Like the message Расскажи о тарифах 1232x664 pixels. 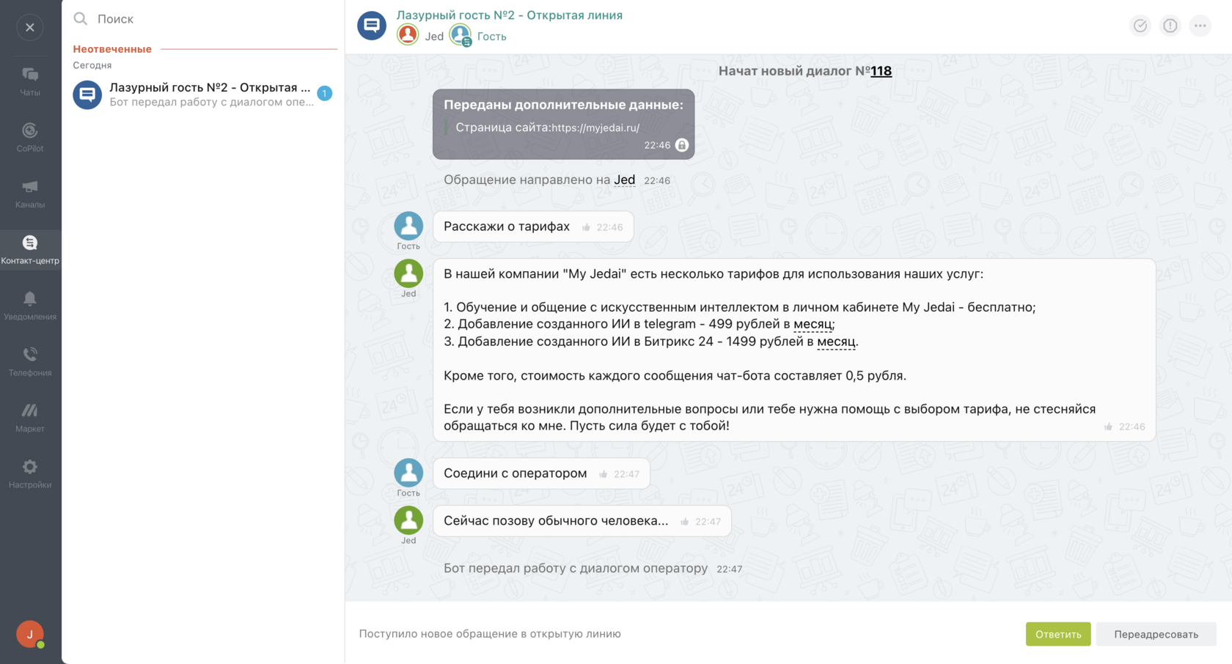point(586,228)
